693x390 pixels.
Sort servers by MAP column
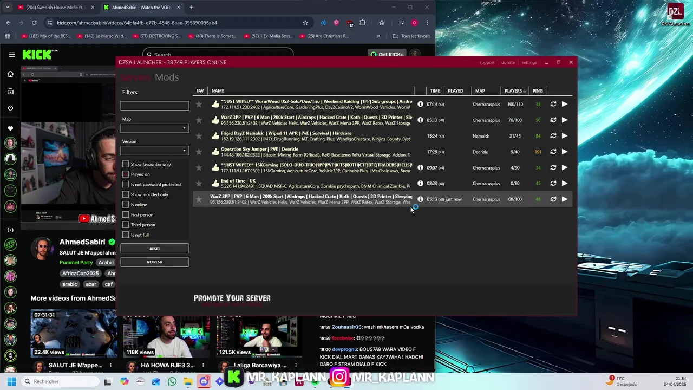(x=480, y=90)
